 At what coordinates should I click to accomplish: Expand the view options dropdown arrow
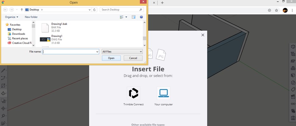tap(126, 17)
